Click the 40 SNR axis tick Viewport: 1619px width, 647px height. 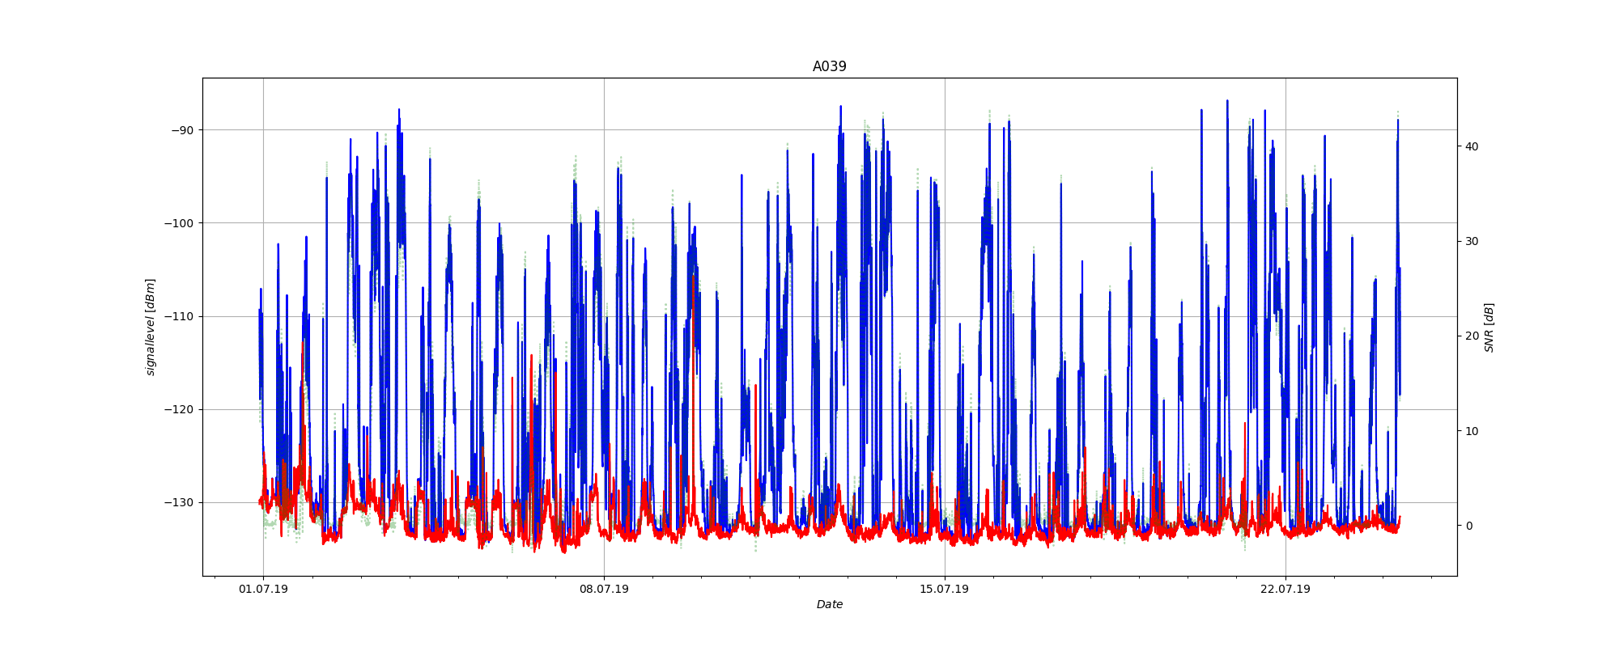tap(1471, 146)
